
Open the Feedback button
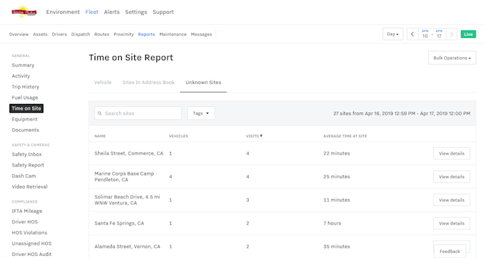click(x=450, y=251)
